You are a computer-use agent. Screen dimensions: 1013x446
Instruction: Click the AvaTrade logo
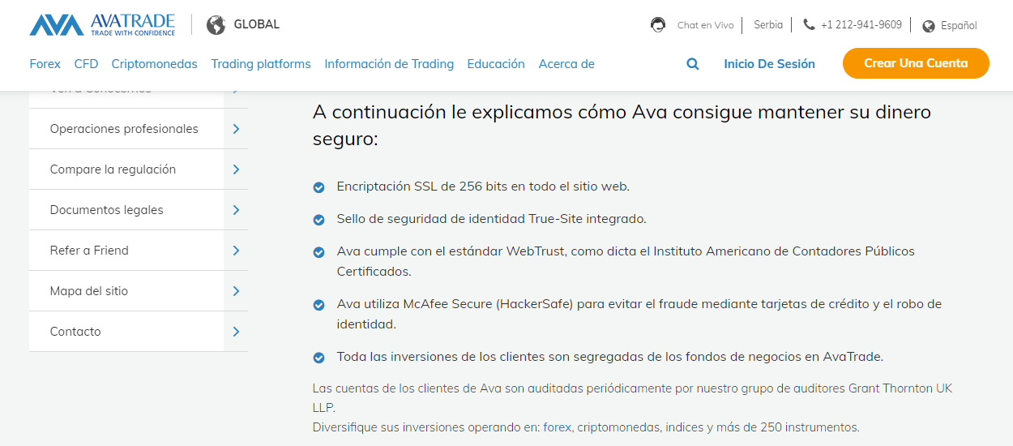point(102,25)
